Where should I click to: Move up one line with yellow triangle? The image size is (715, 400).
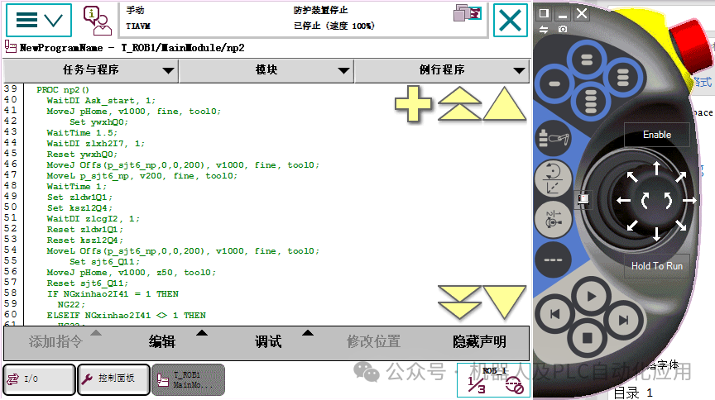[504, 104]
